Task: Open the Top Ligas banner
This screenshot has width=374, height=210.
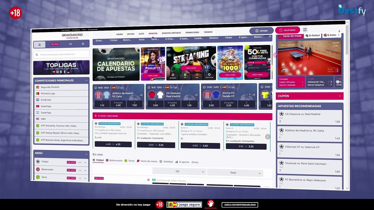Action: (61, 68)
